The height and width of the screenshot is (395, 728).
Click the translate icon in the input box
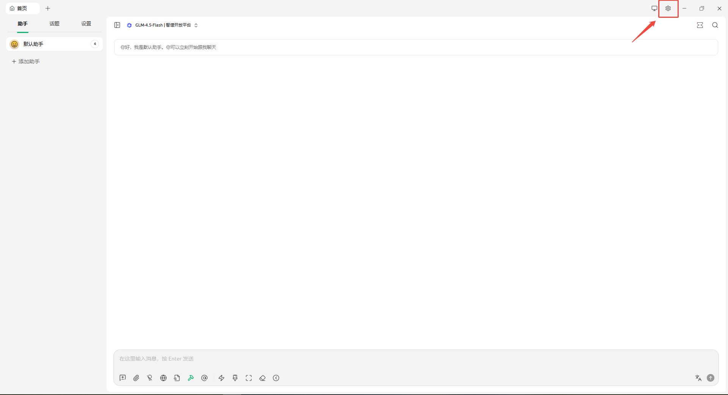pyautogui.click(x=698, y=378)
